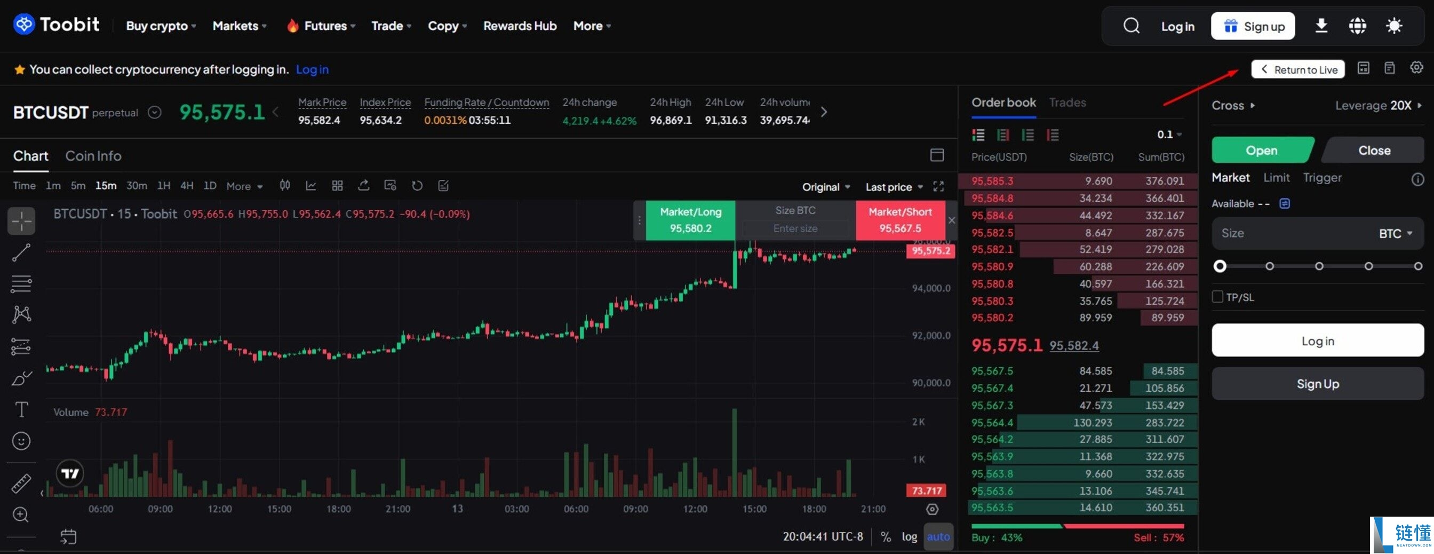The image size is (1434, 554).
Task: Enable the TP/SL checkbox
Action: pyautogui.click(x=1217, y=297)
